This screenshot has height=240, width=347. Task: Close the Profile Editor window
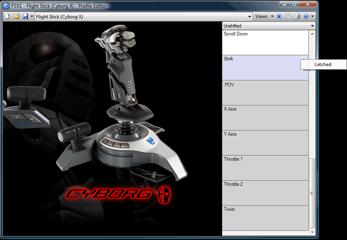pyautogui.click(x=308, y=4)
